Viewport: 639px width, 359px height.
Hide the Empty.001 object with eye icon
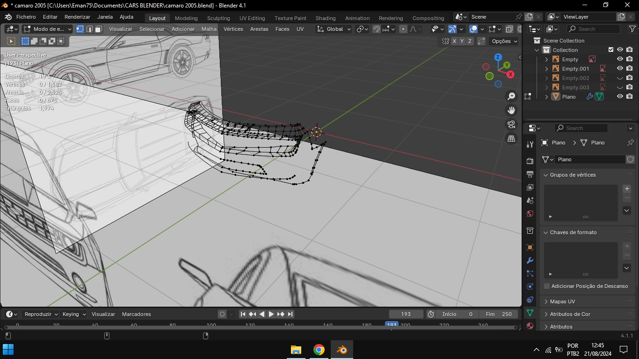620,69
